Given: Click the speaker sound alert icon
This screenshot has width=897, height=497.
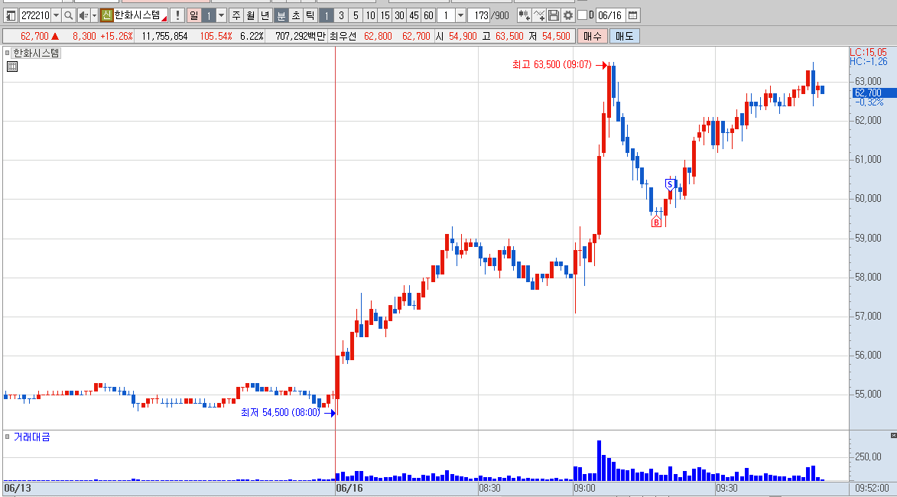Looking at the screenshot, I should [83, 15].
